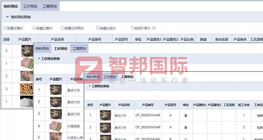Screen dimensions: 263x140
Task: Click CP_202203141440 in 工期预估 row 1
Action: click(148, 115)
